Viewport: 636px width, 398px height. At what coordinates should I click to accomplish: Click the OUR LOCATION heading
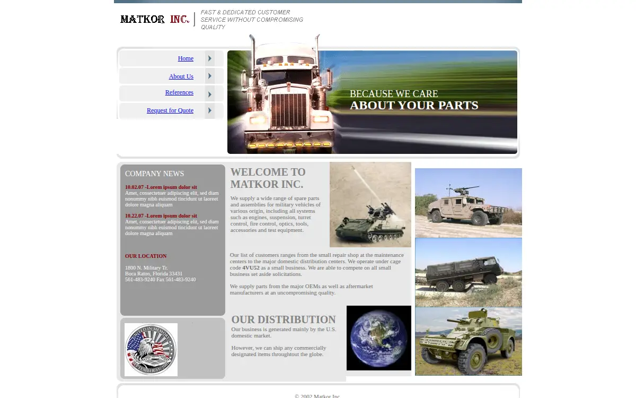(146, 256)
